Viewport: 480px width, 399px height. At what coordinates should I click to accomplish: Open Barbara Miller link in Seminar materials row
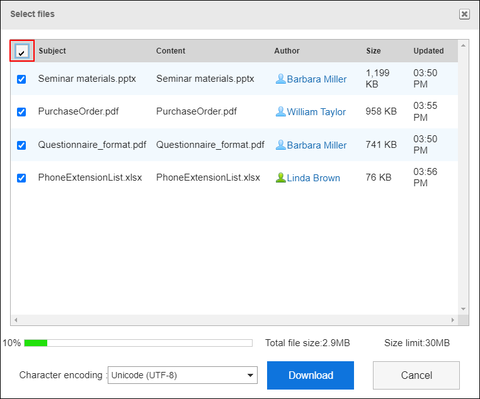tap(316, 79)
